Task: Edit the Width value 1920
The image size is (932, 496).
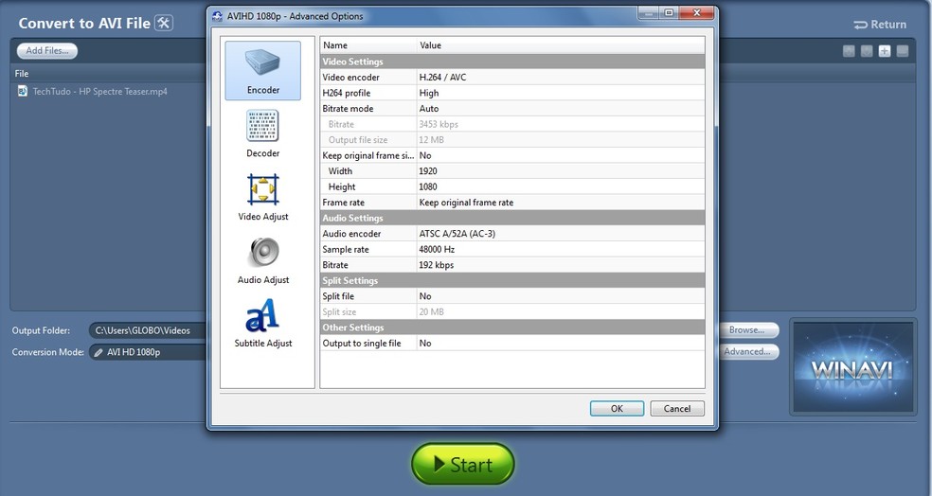Action: coord(561,171)
